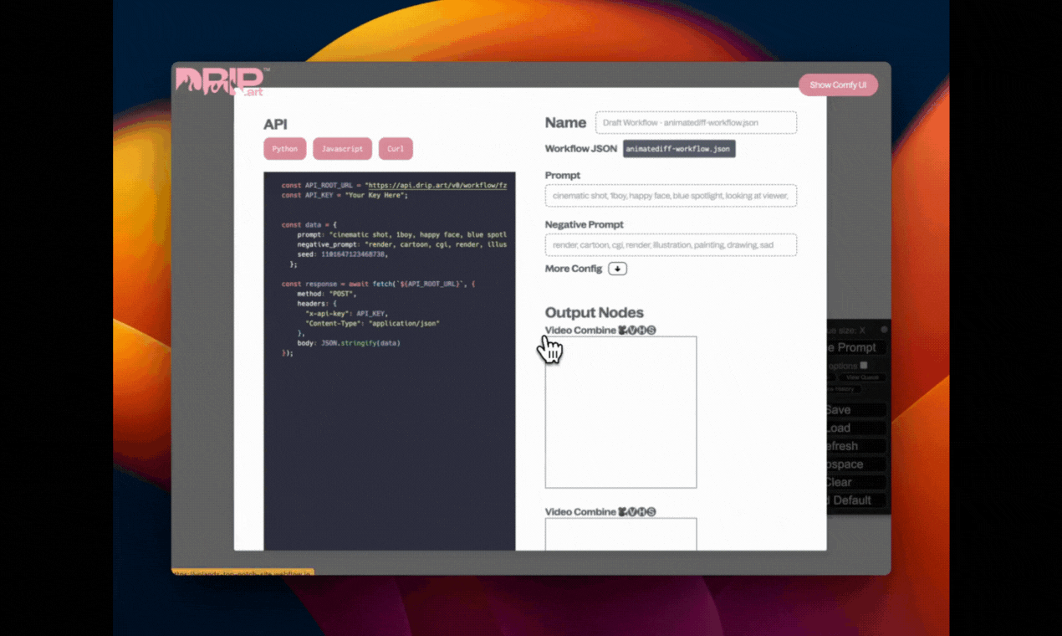Screen dimensions: 1062x636
Task: Click the Clipspace button in the ComfyUI menu
Action: click(x=856, y=464)
